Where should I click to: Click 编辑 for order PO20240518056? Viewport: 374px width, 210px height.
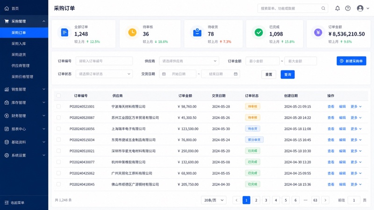click(x=343, y=129)
